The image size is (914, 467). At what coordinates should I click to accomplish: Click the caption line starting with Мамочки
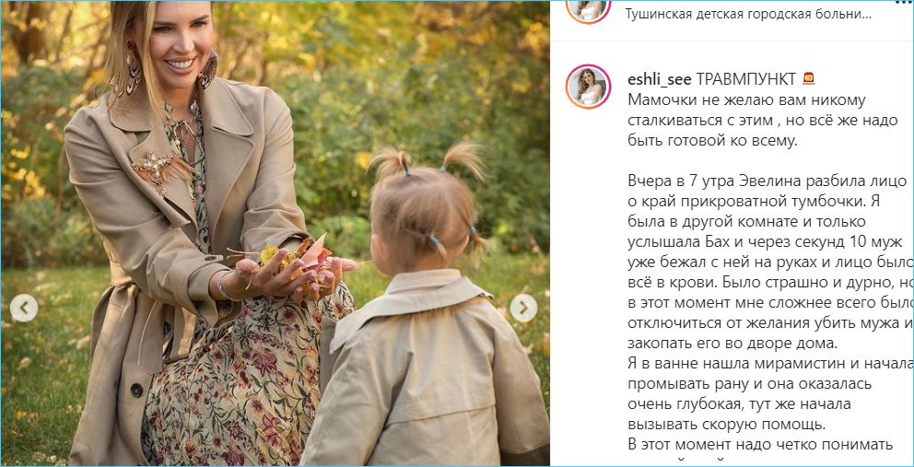pos(746,100)
